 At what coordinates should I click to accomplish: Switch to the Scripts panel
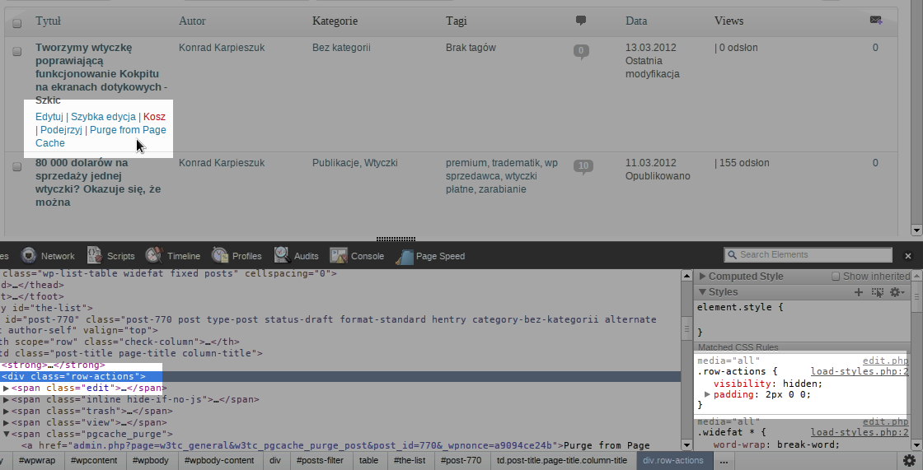[x=111, y=256]
